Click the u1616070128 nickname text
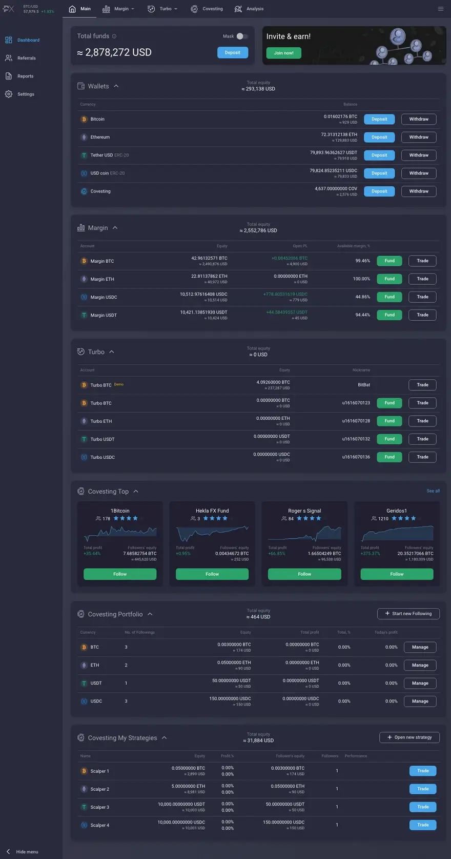 356,421
